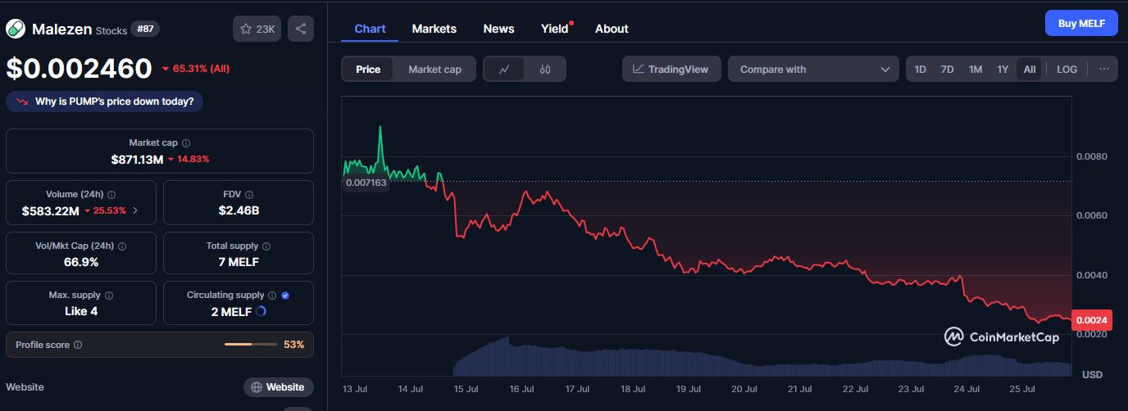Open TradingView chart button
This screenshot has width=1128, height=411.
671,70
